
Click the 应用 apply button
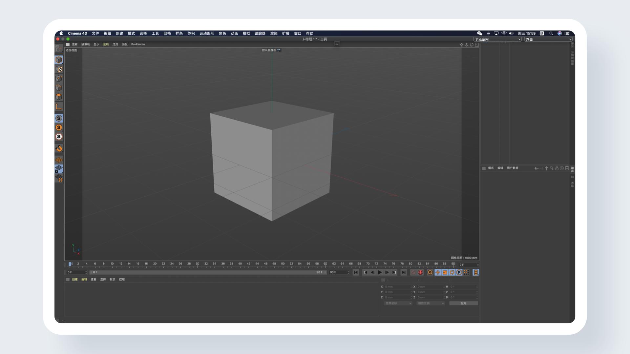click(x=463, y=303)
